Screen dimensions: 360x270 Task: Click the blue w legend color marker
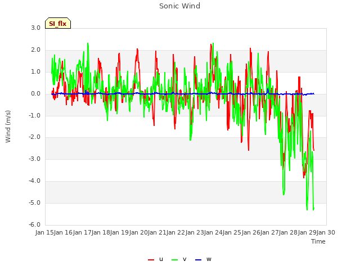click(x=198, y=260)
